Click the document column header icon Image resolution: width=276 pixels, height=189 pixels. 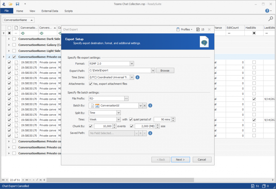tap(16, 28)
